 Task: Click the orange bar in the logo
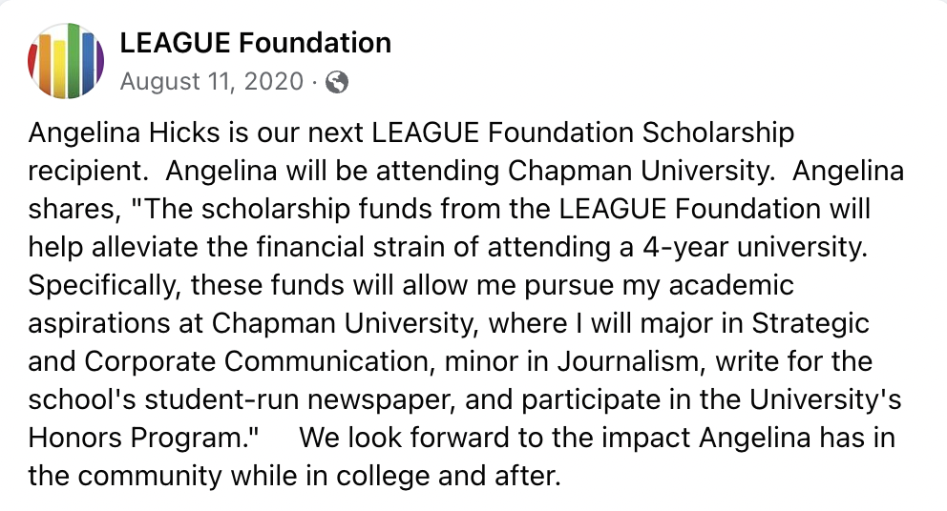point(45,66)
